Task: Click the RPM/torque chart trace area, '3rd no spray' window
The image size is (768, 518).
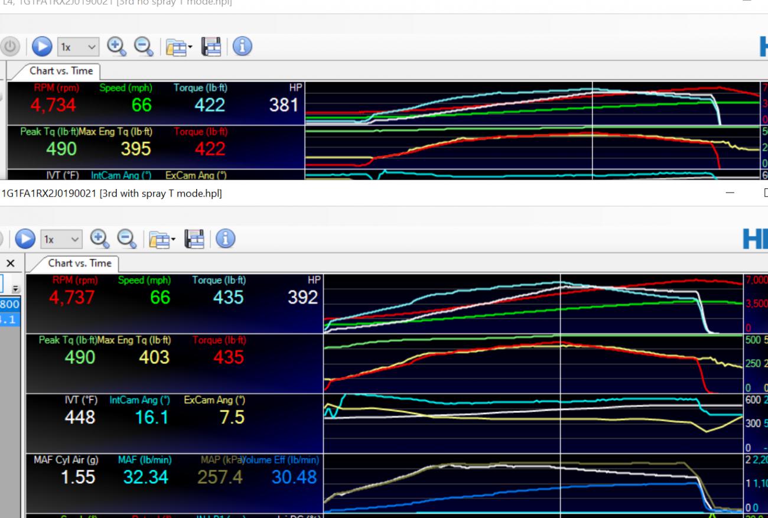Action: (x=532, y=103)
